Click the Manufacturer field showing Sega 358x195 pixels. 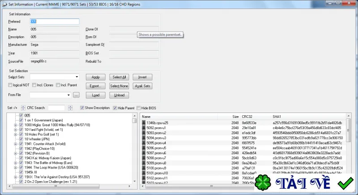pyautogui.click(x=55, y=44)
